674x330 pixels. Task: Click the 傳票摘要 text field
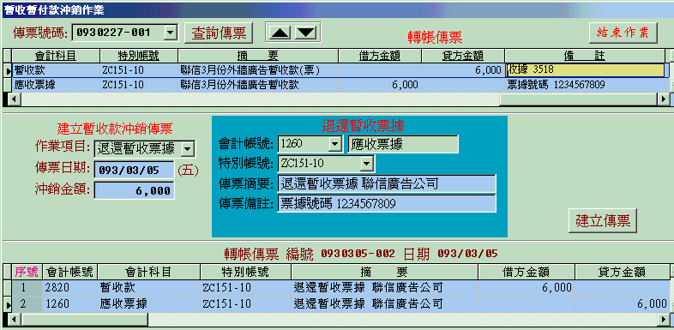387,183
